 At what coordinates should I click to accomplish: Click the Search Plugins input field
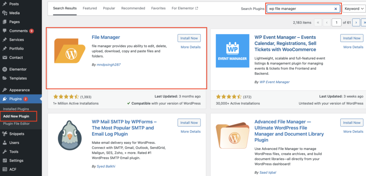click(303, 9)
